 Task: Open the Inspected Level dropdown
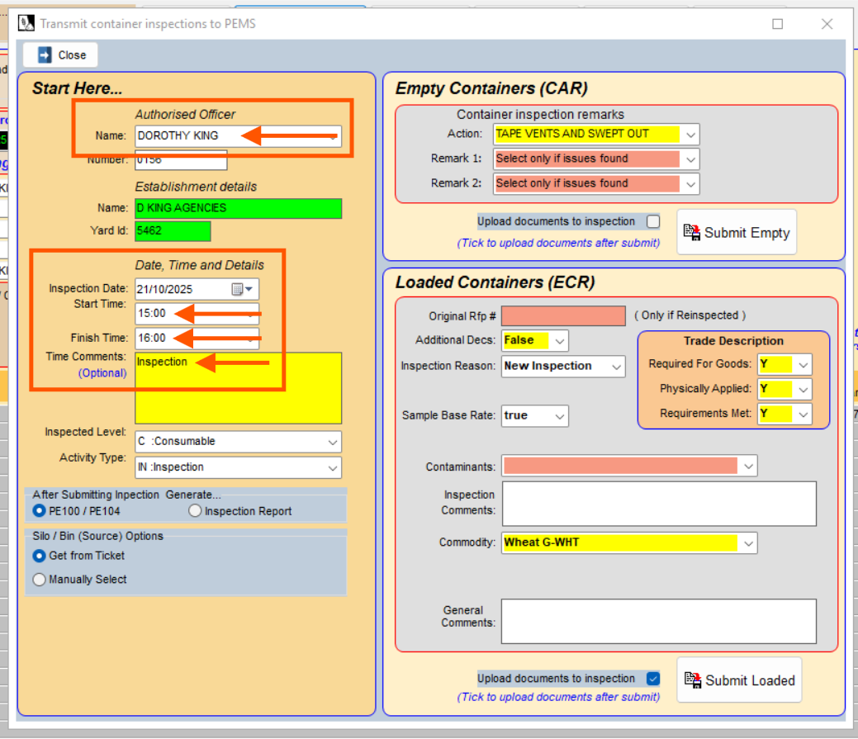[x=332, y=442]
